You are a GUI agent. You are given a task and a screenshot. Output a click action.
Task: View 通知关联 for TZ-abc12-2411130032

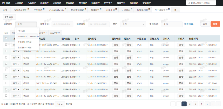point(129,77)
